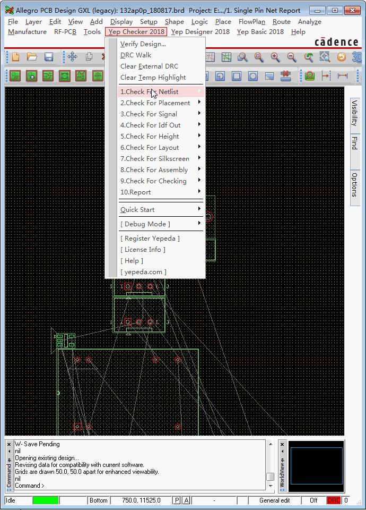Click the Zoom Previous icon

[x=308, y=57]
